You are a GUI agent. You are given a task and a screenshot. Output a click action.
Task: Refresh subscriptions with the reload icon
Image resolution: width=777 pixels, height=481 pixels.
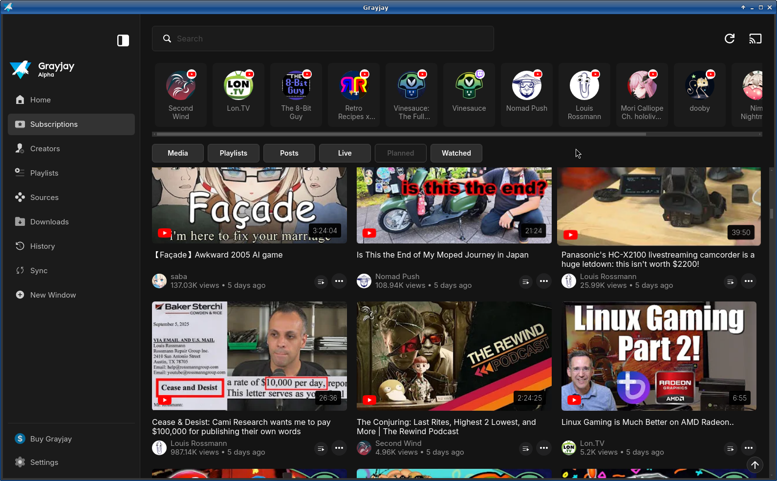point(730,39)
